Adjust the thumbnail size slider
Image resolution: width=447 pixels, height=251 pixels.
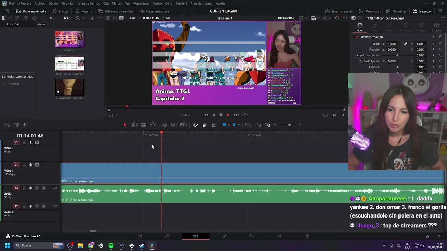[51, 18]
